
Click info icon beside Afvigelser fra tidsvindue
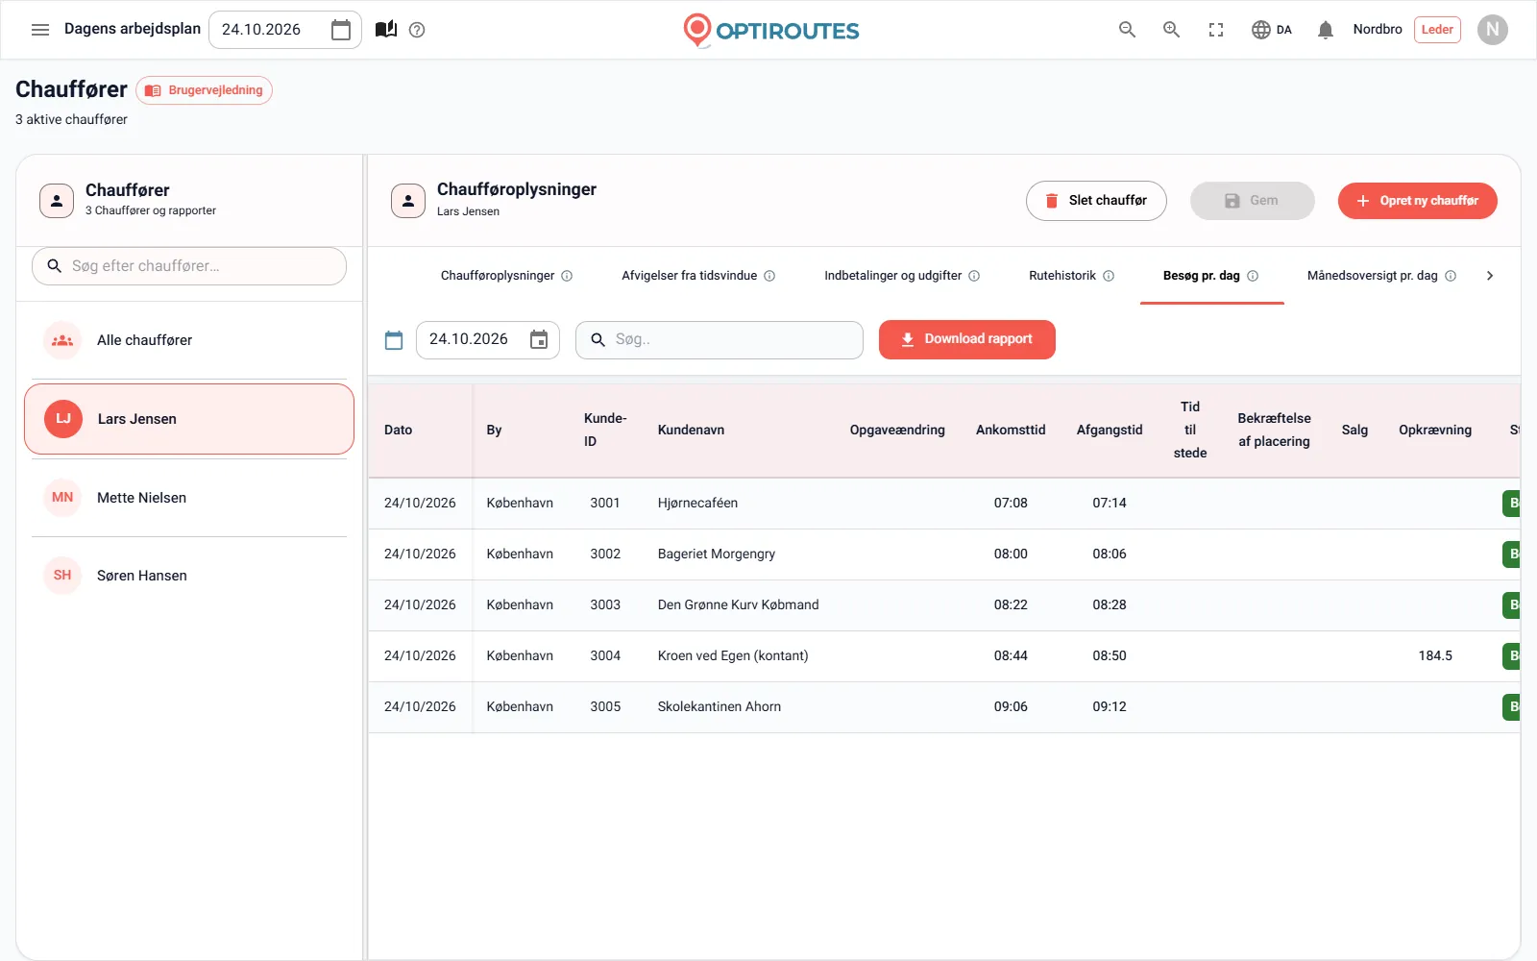click(x=769, y=276)
